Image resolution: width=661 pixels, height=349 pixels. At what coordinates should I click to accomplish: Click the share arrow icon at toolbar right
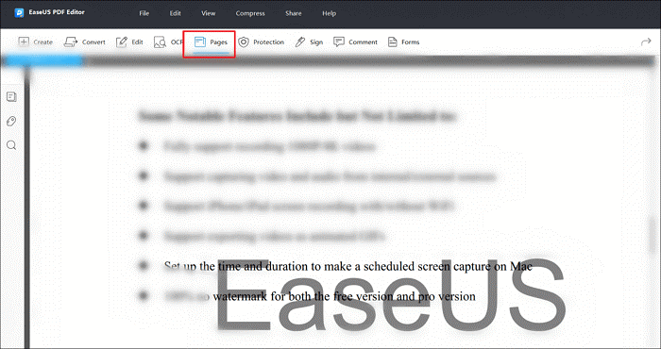[x=646, y=42]
